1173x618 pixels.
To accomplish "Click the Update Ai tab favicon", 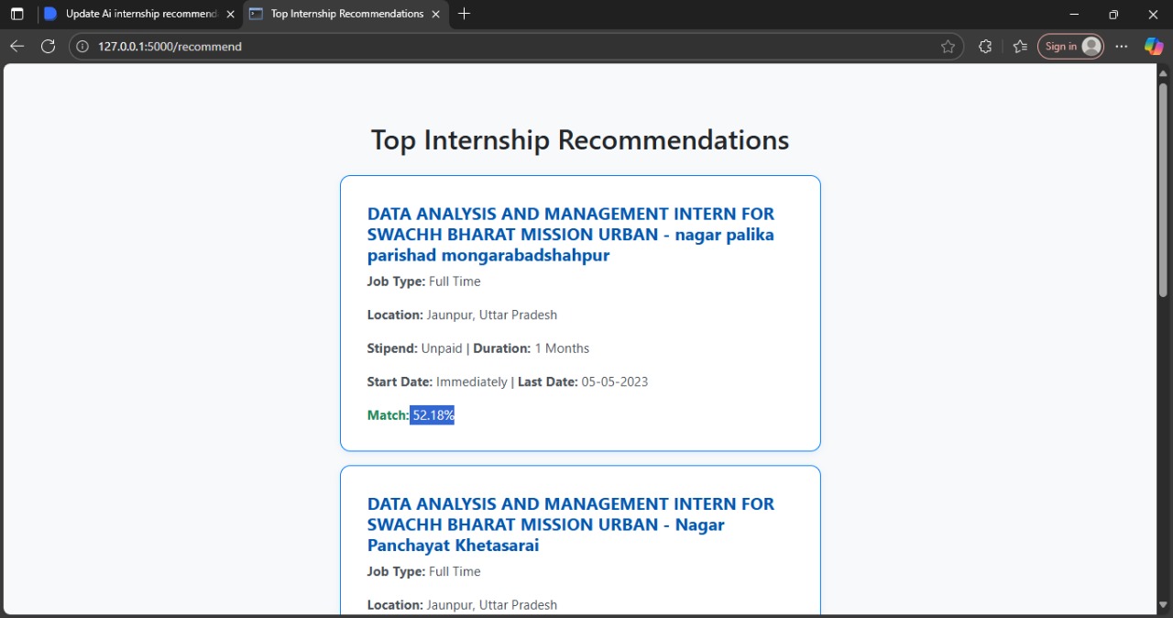I will click(x=50, y=15).
